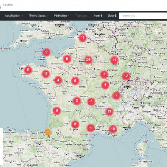Open cluster marker 2 near Limoges

[77, 101]
